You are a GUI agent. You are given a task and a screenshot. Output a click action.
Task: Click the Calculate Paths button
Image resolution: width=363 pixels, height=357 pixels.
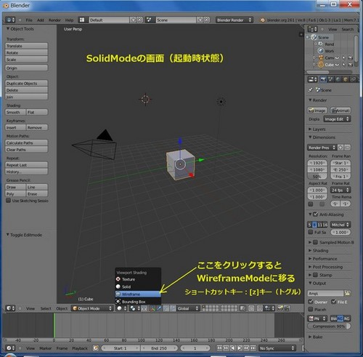[x=26, y=143]
